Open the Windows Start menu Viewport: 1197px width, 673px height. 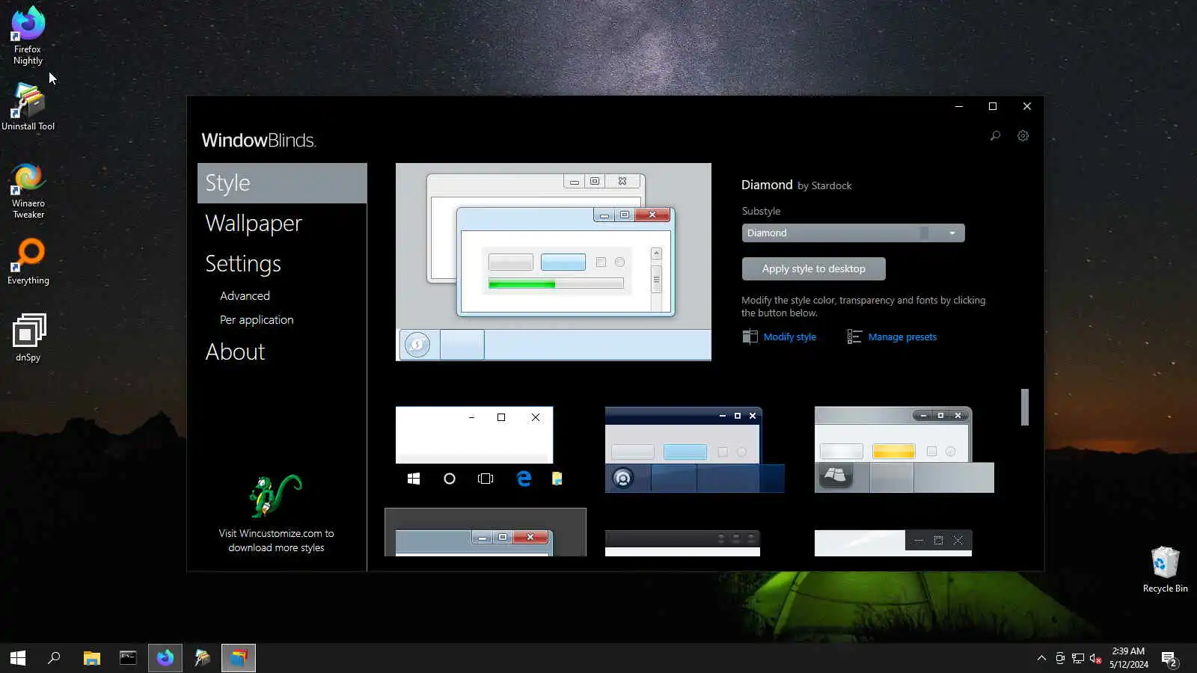(18, 658)
